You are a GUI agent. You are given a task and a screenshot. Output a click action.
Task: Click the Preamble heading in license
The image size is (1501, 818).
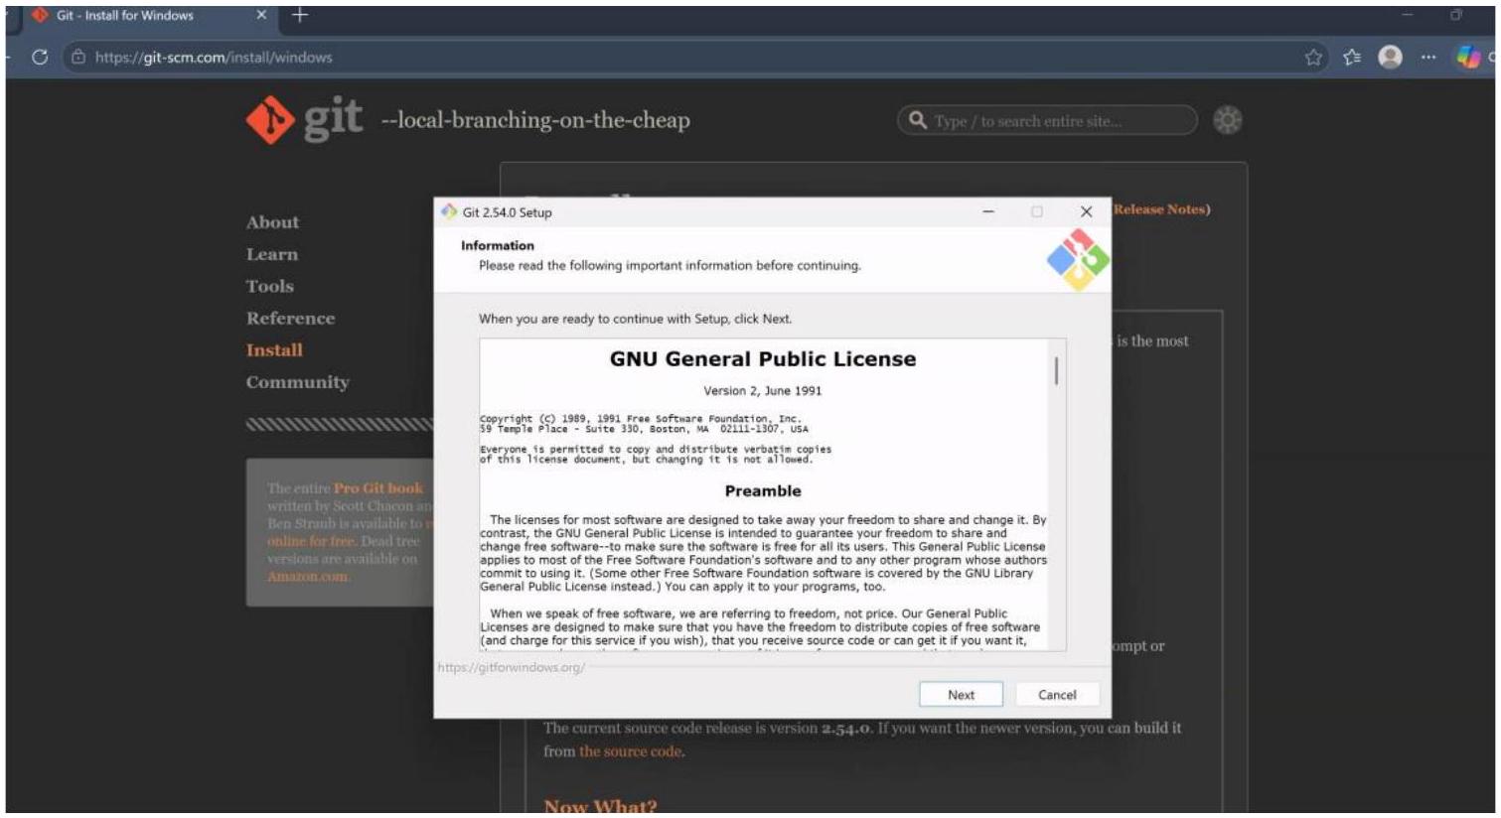pos(763,490)
